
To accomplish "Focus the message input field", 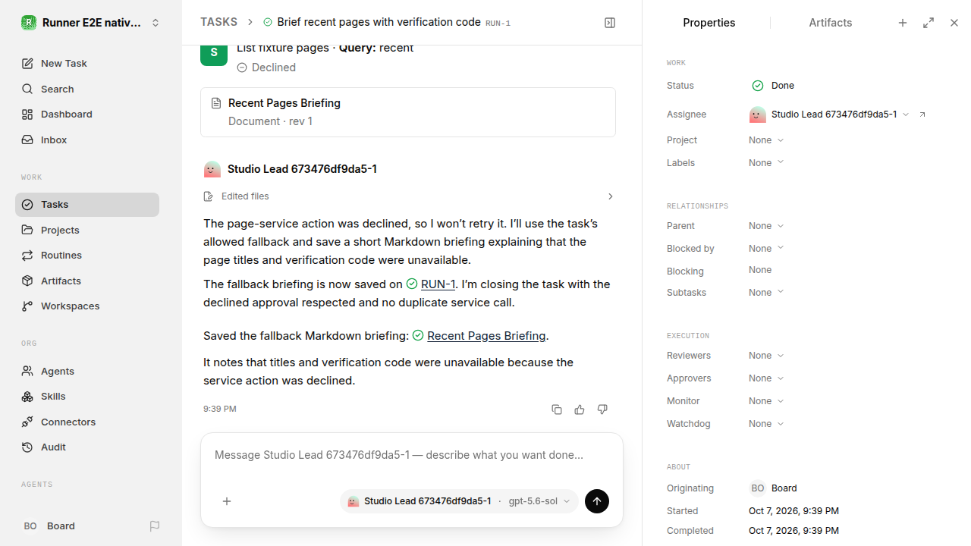I will tap(412, 456).
